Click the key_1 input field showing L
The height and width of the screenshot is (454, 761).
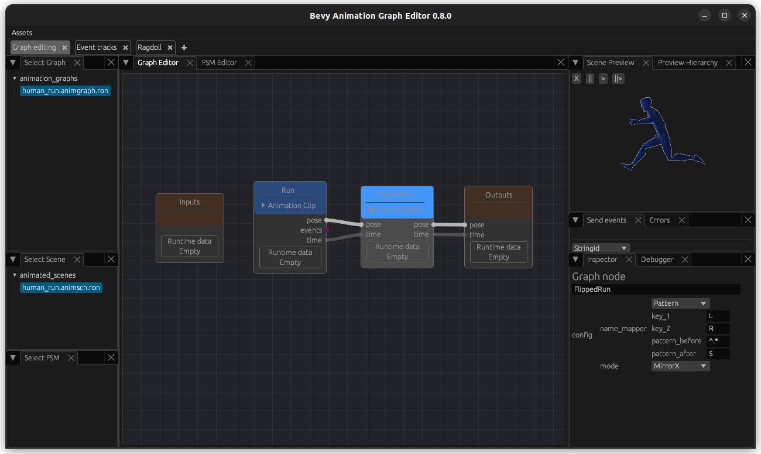(x=718, y=316)
